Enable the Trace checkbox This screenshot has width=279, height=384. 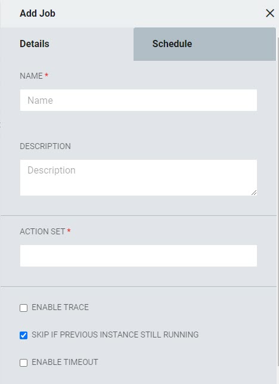point(23,308)
